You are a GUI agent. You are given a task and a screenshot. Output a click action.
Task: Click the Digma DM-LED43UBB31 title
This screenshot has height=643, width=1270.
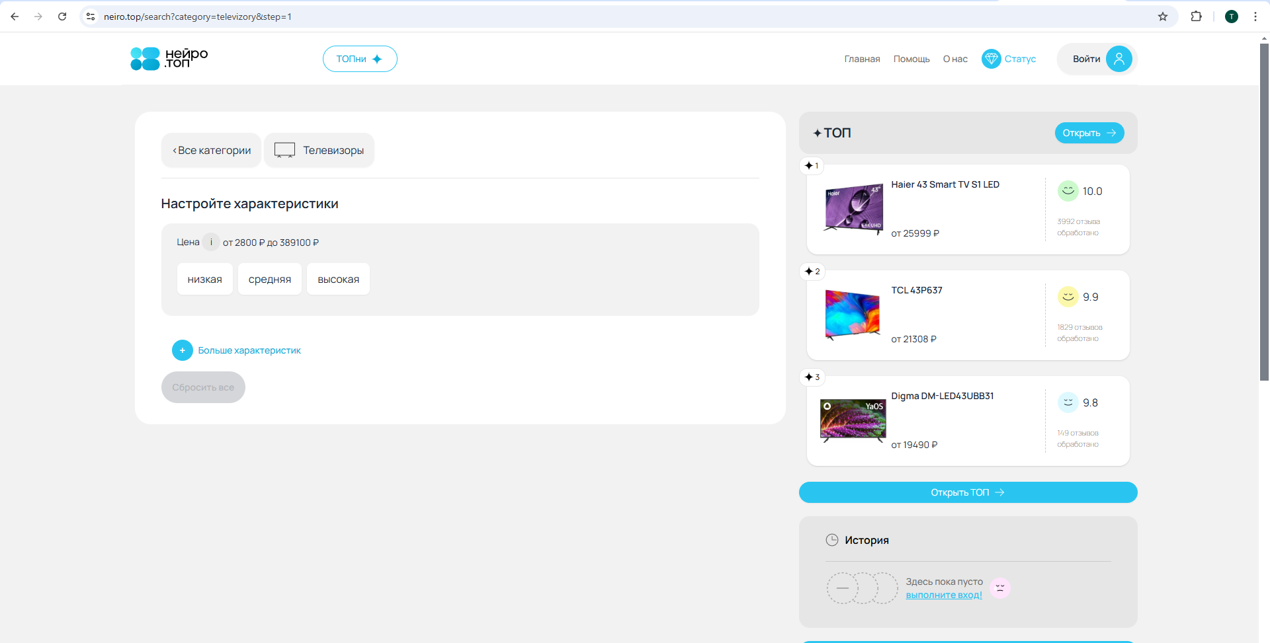[942, 396]
